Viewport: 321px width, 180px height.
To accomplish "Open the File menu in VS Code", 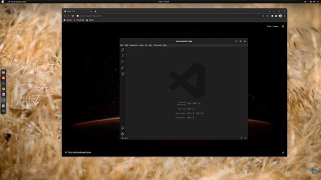I will coord(122,45).
